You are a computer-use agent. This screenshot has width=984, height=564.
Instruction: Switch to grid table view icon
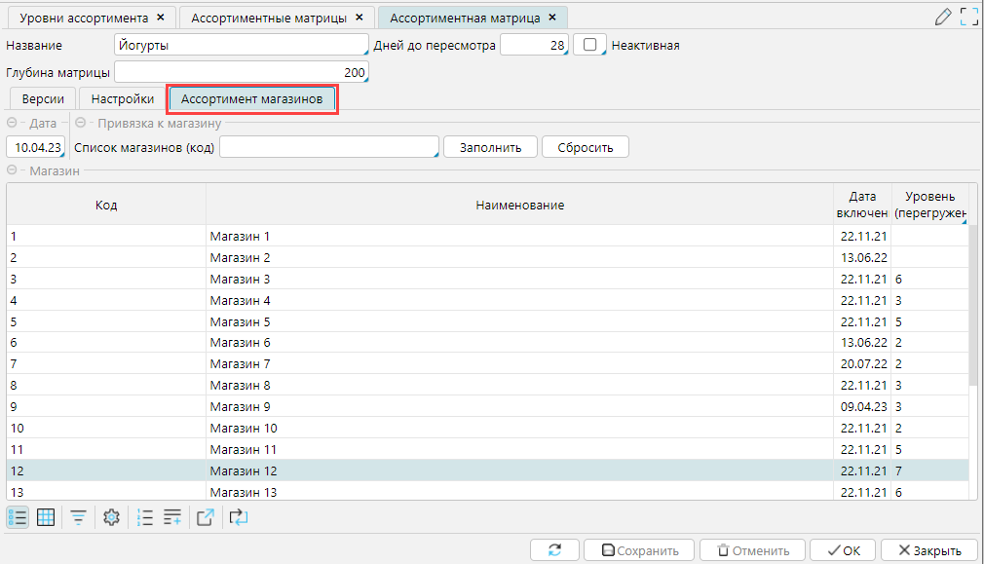click(46, 517)
